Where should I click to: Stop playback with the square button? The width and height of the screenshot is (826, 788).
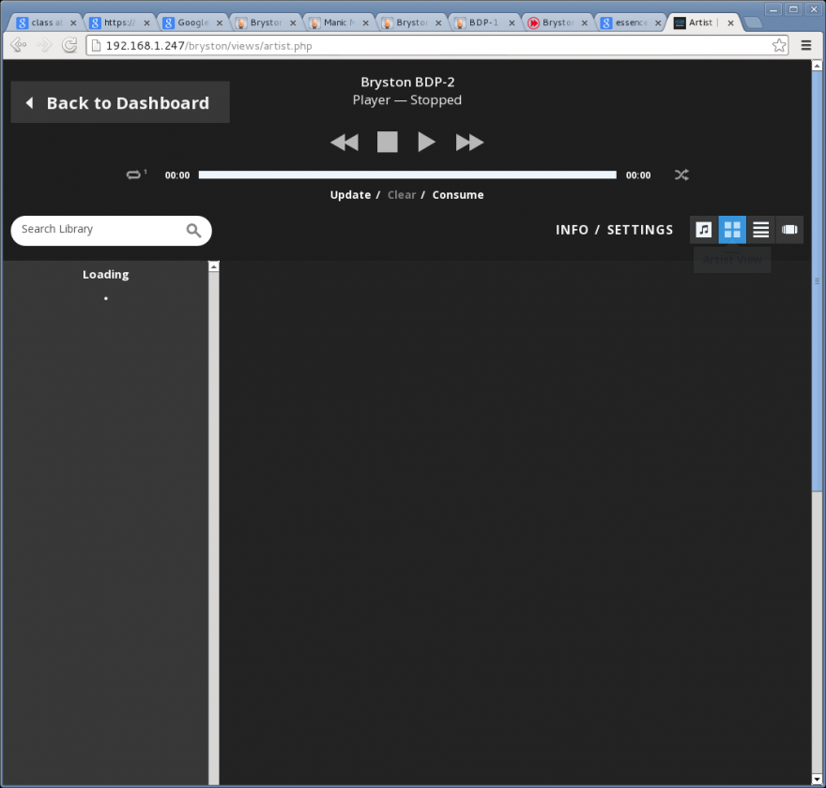point(387,143)
